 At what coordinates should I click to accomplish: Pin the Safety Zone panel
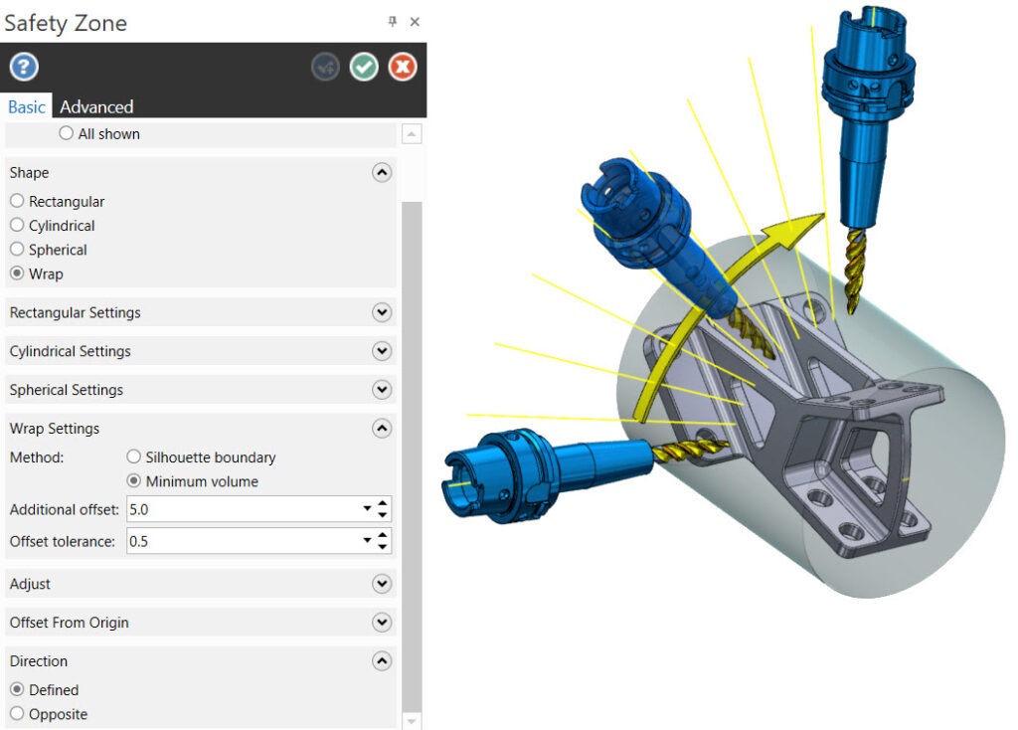click(392, 22)
